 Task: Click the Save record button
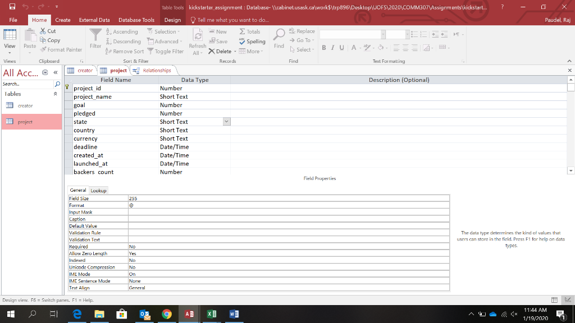(218, 41)
